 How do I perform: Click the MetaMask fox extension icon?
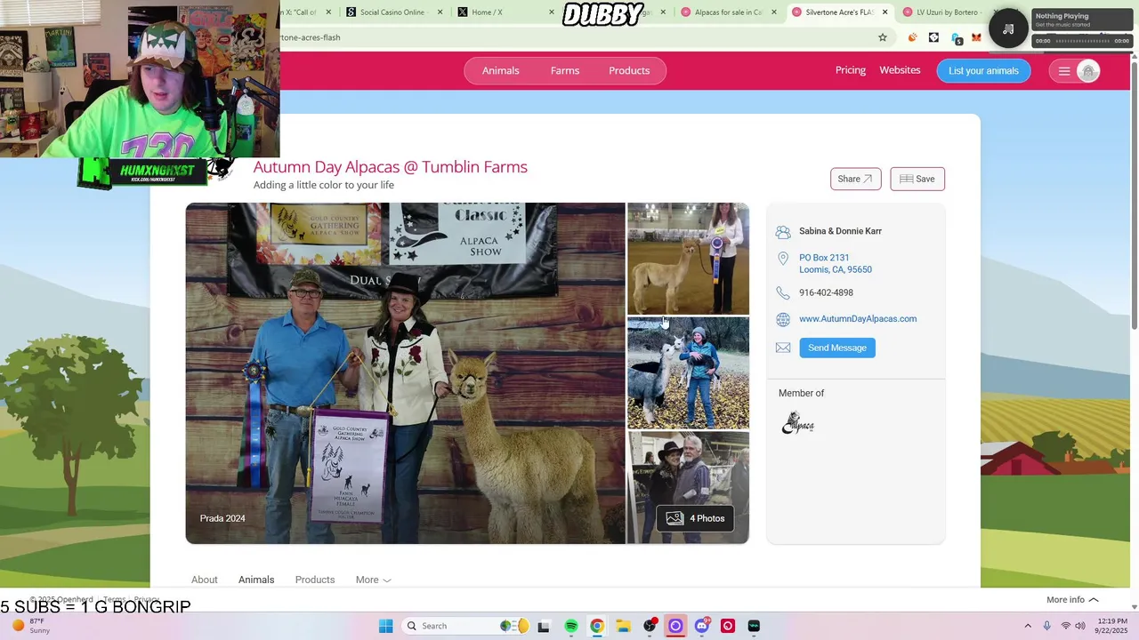(976, 37)
